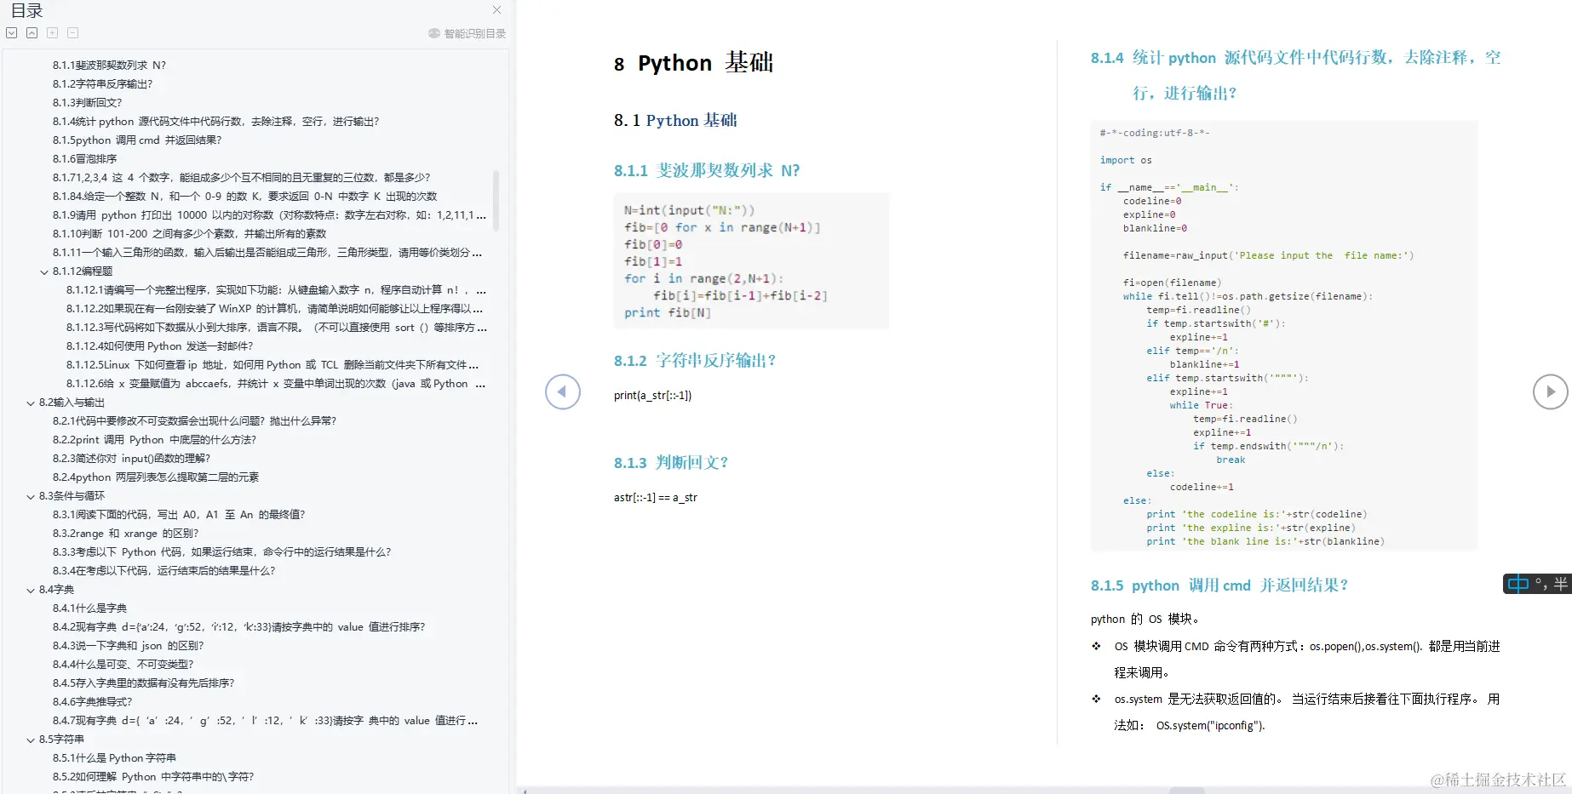Open outline entry 8.4.1什么是字典
1572x794 pixels.
89,608
